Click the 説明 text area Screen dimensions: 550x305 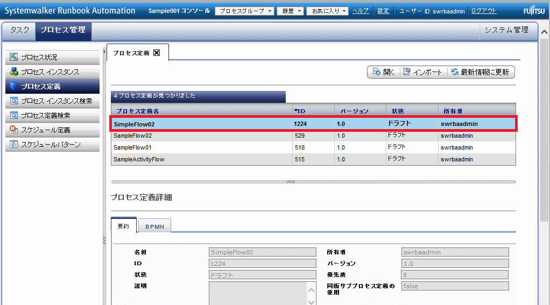coord(258,293)
